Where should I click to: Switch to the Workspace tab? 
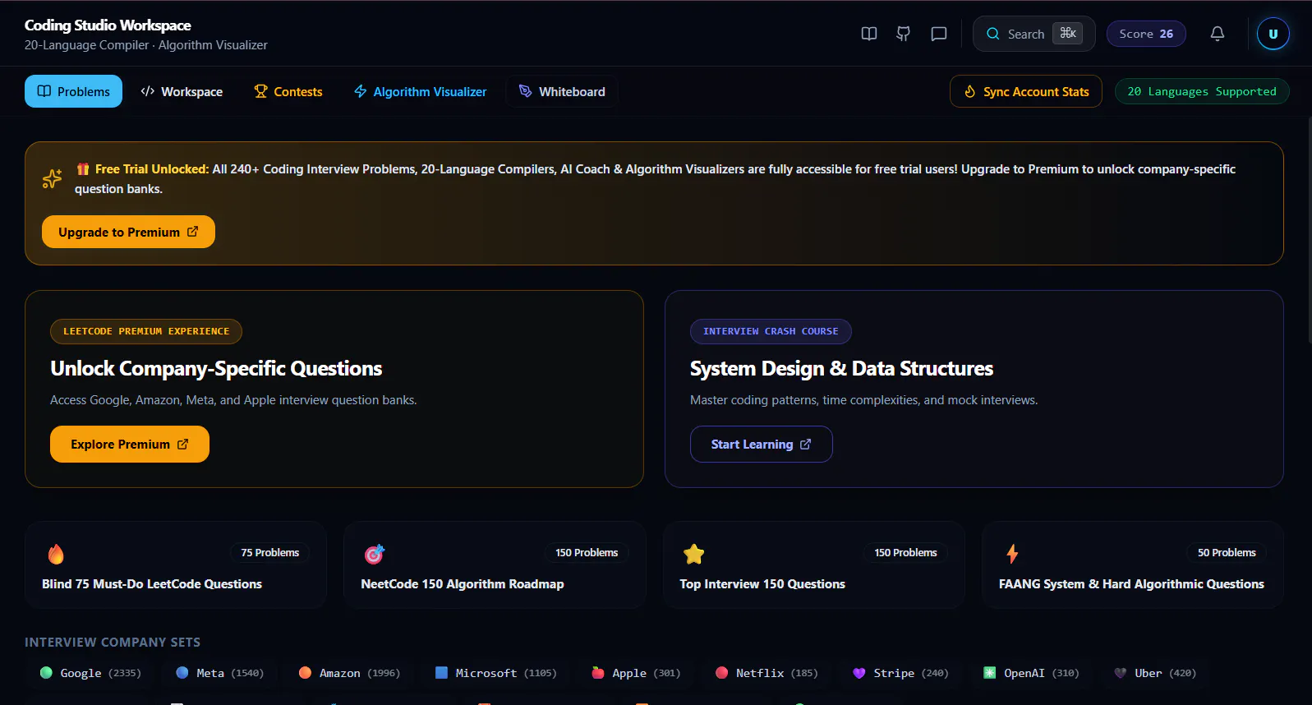pos(182,91)
